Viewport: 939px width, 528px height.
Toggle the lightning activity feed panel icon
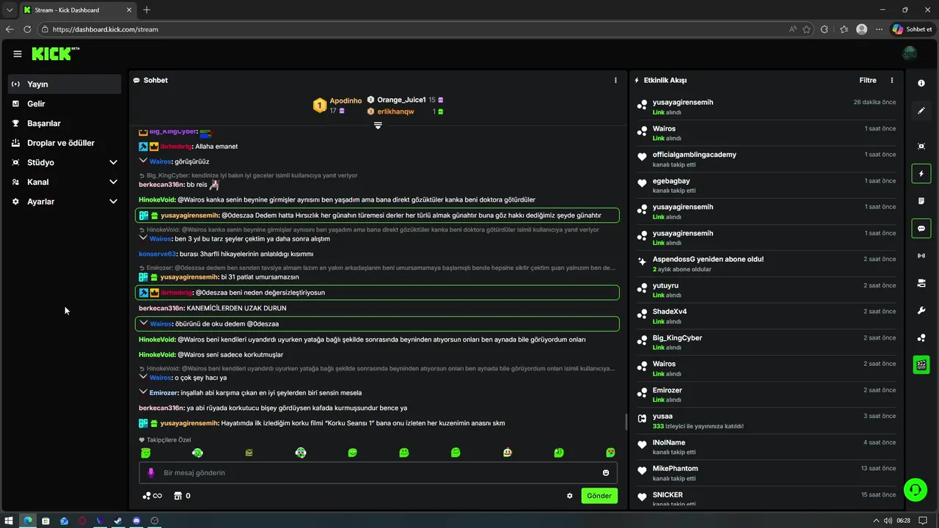pyautogui.click(x=921, y=174)
